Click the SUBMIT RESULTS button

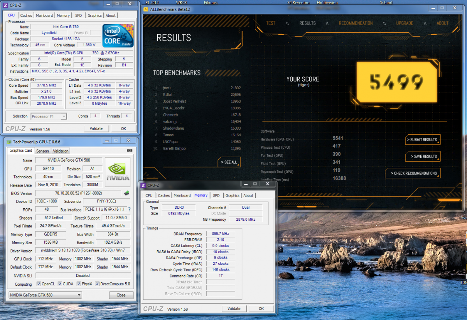423,140
